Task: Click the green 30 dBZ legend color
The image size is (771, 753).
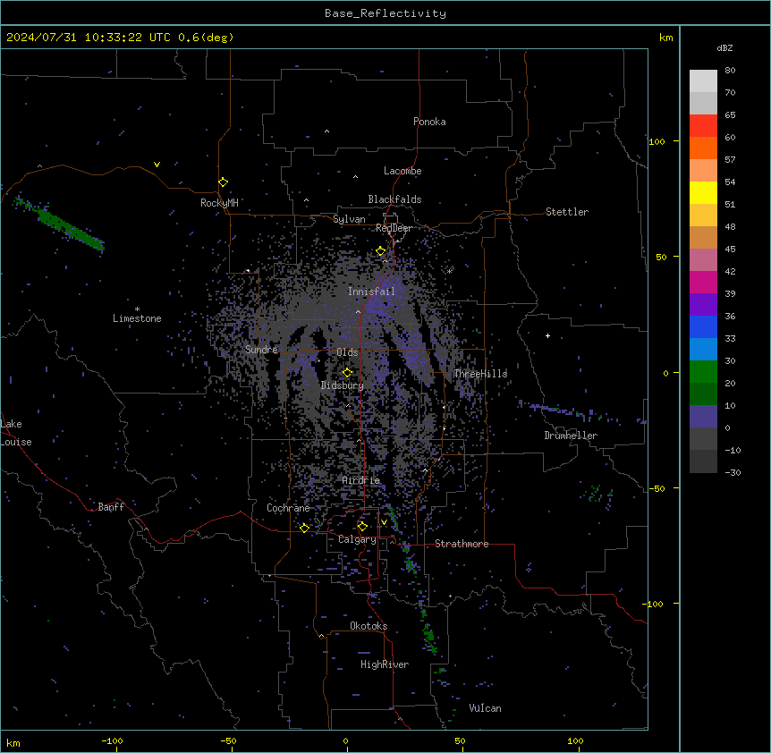Action: coord(703,371)
